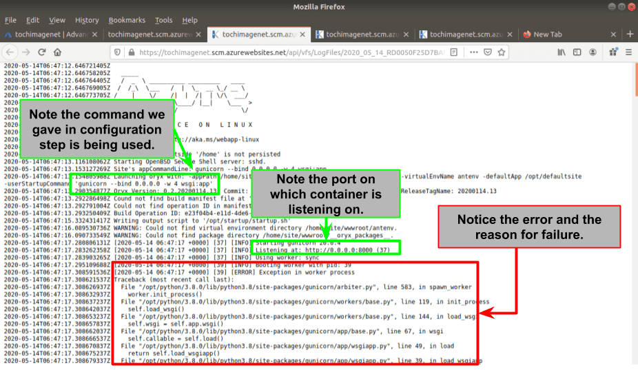View site security lock information
This screenshot has height=370, width=638.
click(131, 52)
